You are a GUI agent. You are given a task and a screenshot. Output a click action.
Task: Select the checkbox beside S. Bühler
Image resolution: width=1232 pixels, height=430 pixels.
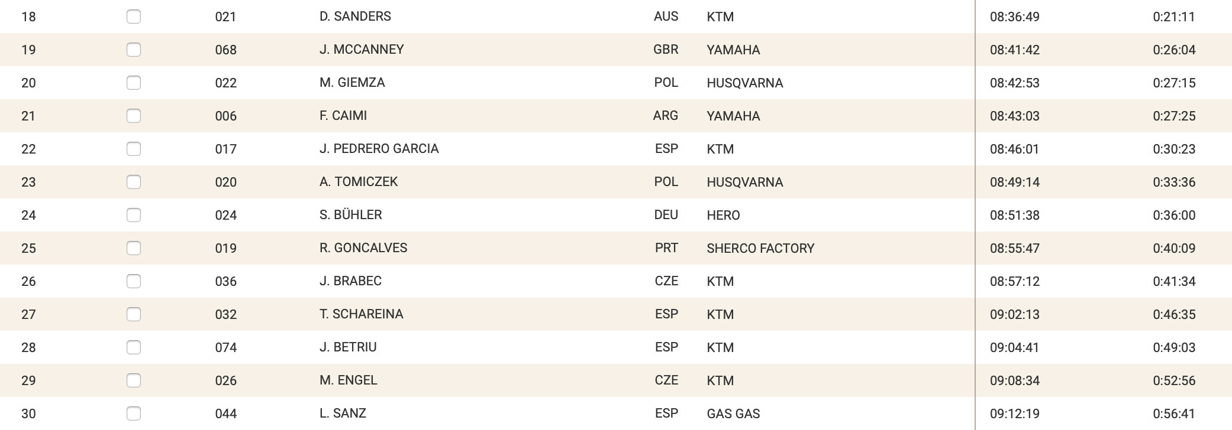pos(134,215)
